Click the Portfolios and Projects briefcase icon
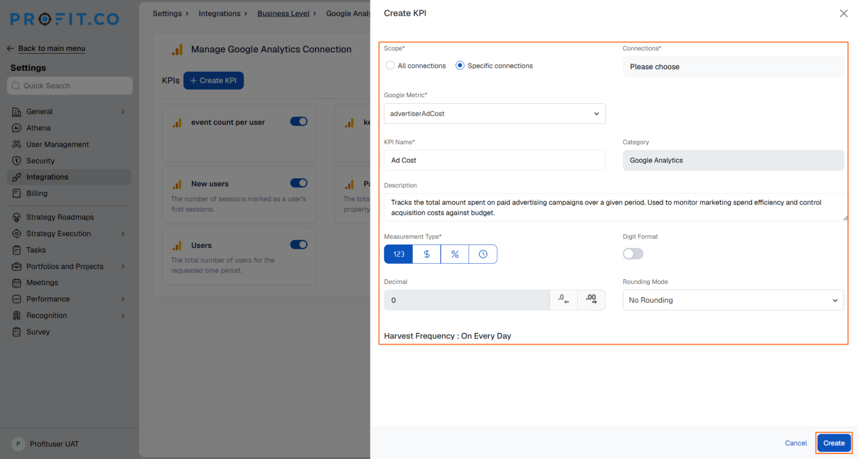 pos(16,266)
